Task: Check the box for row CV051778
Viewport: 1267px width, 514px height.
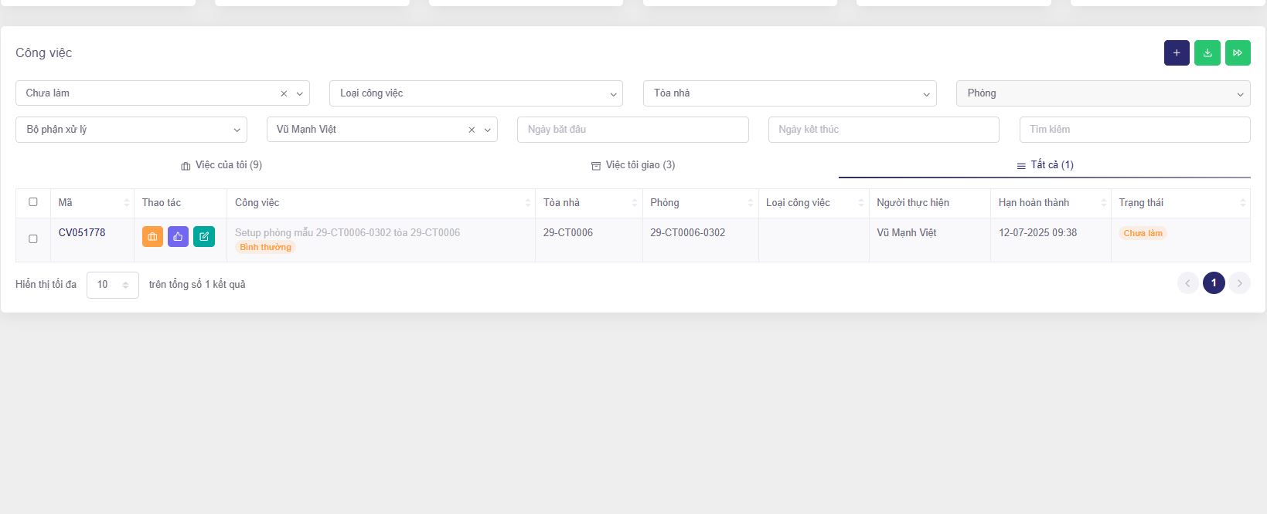Action: click(33, 238)
